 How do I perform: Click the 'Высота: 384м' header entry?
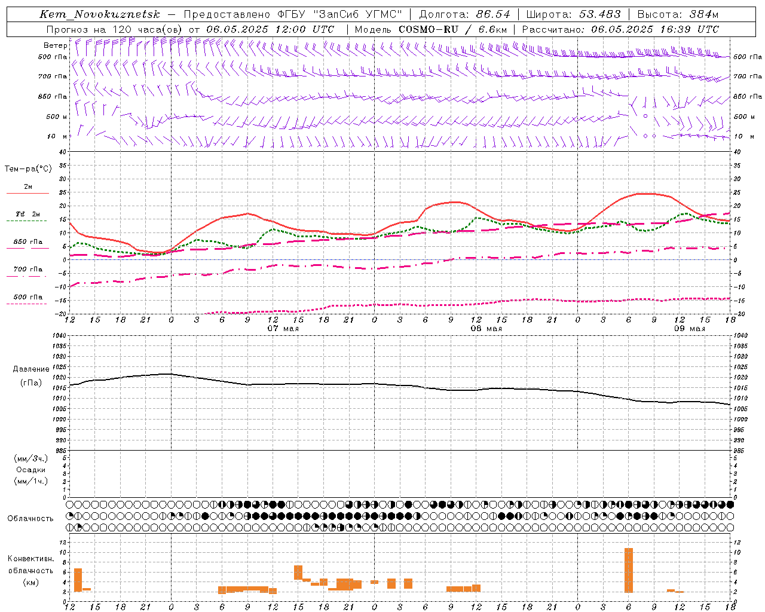[x=678, y=14]
